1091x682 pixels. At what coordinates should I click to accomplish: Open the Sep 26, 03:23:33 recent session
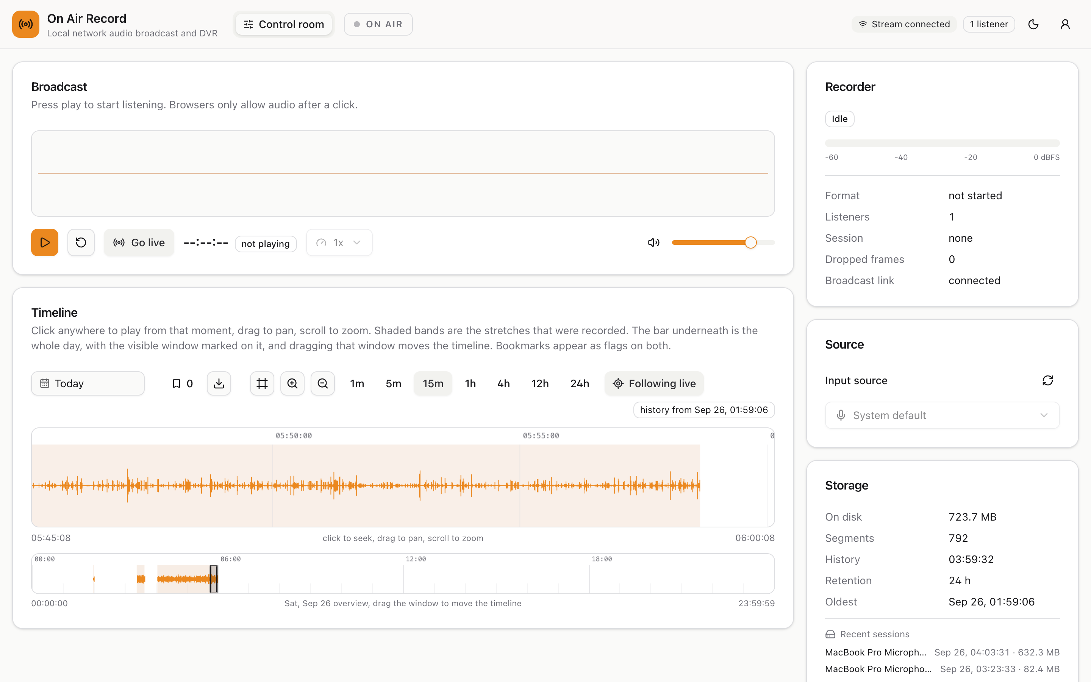pyautogui.click(x=942, y=669)
